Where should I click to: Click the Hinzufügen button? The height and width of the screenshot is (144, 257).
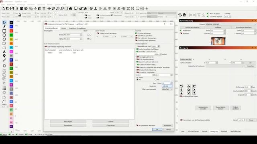tap(68, 122)
